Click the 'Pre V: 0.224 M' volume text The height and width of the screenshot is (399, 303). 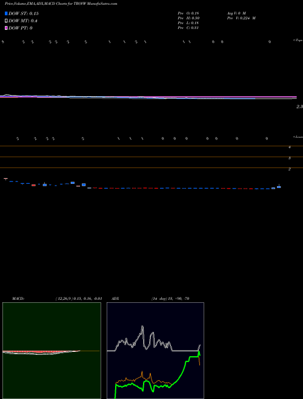tap(241, 18)
